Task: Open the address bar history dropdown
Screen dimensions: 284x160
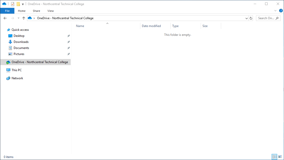Action: [x=246, y=18]
